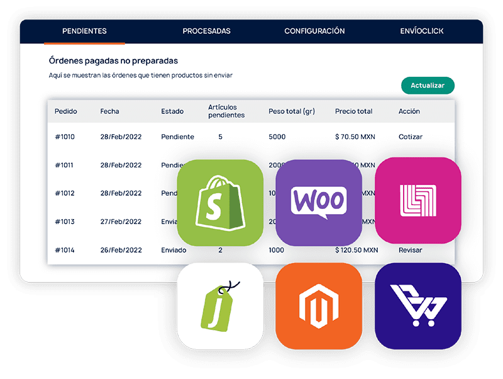Click the Estado column header
This screenshot has width=503, height=379.
pyautogui.click(x=171, y=111)
